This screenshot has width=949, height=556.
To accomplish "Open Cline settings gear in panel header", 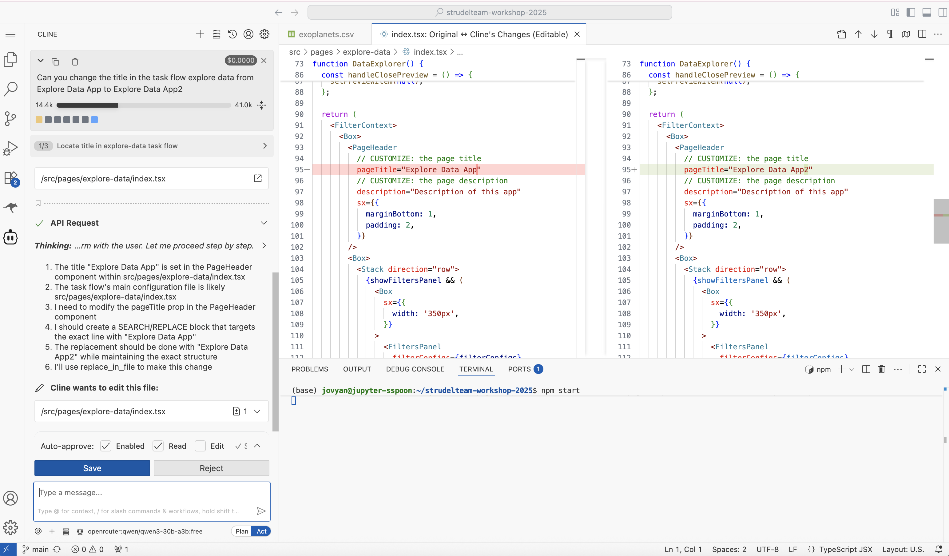I will (x=264, y=34).
